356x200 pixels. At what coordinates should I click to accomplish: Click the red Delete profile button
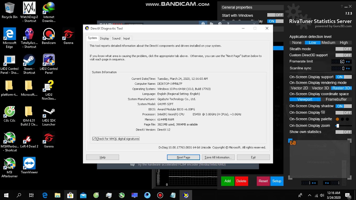tap(241, 181)
